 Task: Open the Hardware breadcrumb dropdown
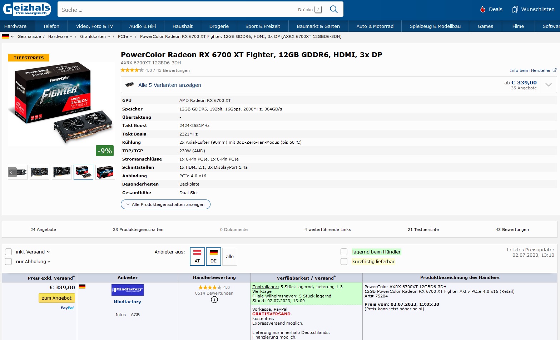point(71,36)
